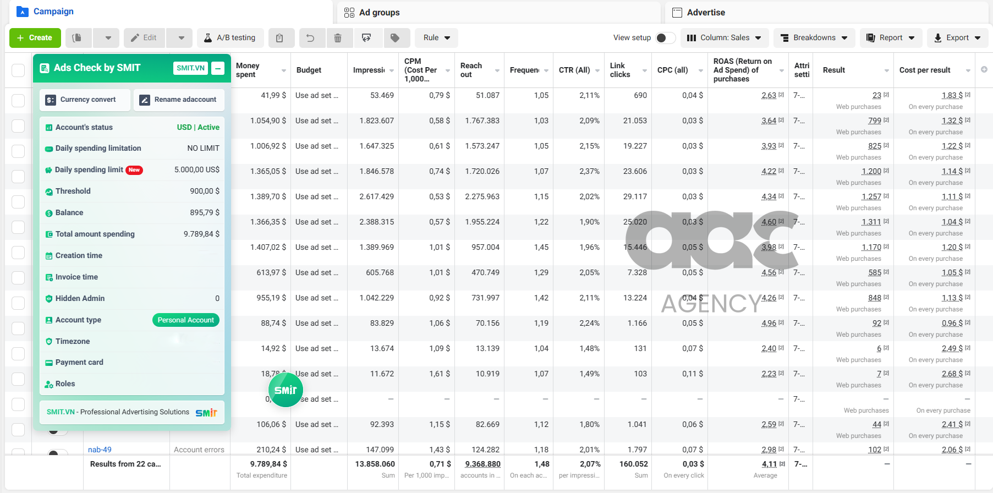Image resolution: width=993 pixels, height=493 pixels.
Task: Open the Column: Sales dropdown
Action: [x=724, y=38]
